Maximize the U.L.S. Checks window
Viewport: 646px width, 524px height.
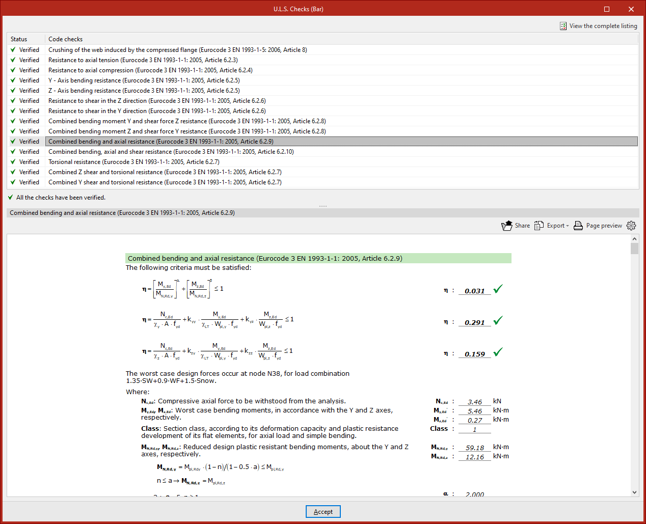pyautogui.click(x=607, y=9)
